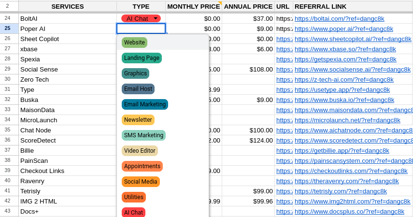The width and height of the screenshot is (413, 217).
Task: Click the ScoreDetect service cell
Action: (68, 140)
